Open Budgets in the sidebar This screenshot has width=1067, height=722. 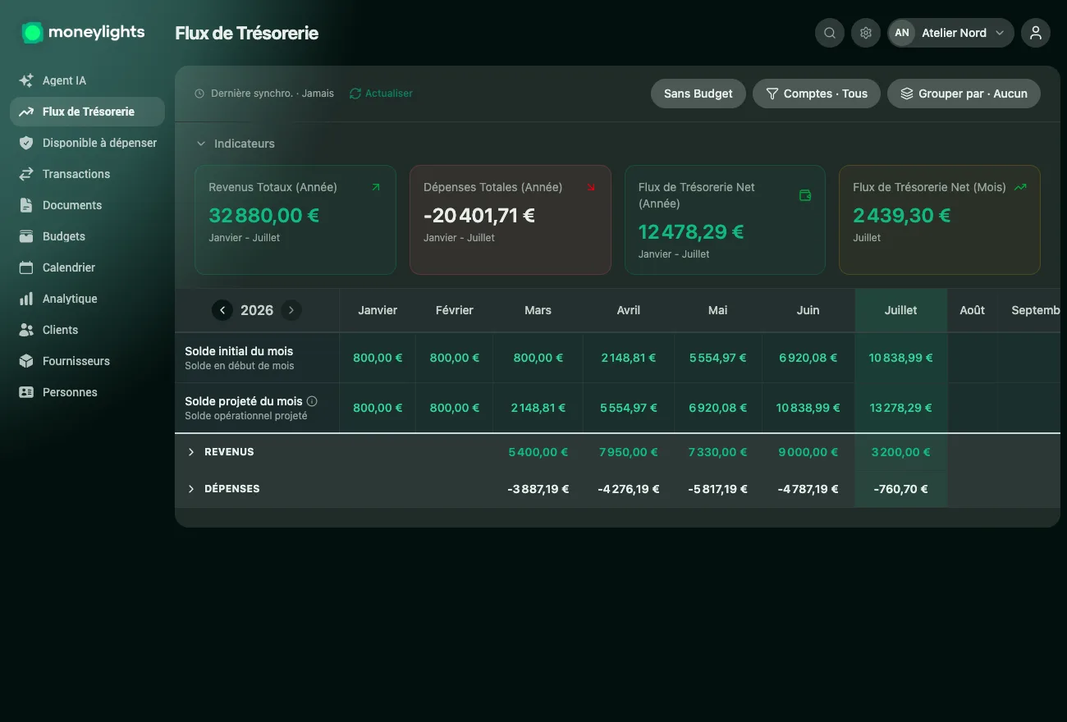tap(87, 236)
